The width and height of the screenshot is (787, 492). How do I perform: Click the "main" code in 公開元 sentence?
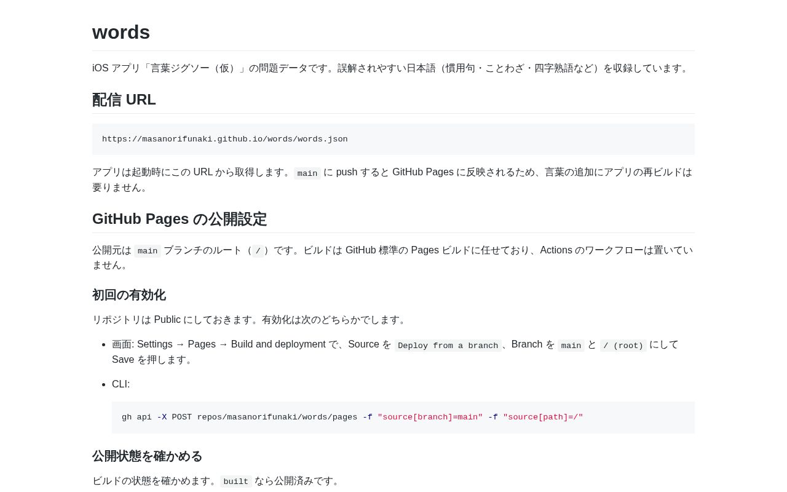[148, 251]
